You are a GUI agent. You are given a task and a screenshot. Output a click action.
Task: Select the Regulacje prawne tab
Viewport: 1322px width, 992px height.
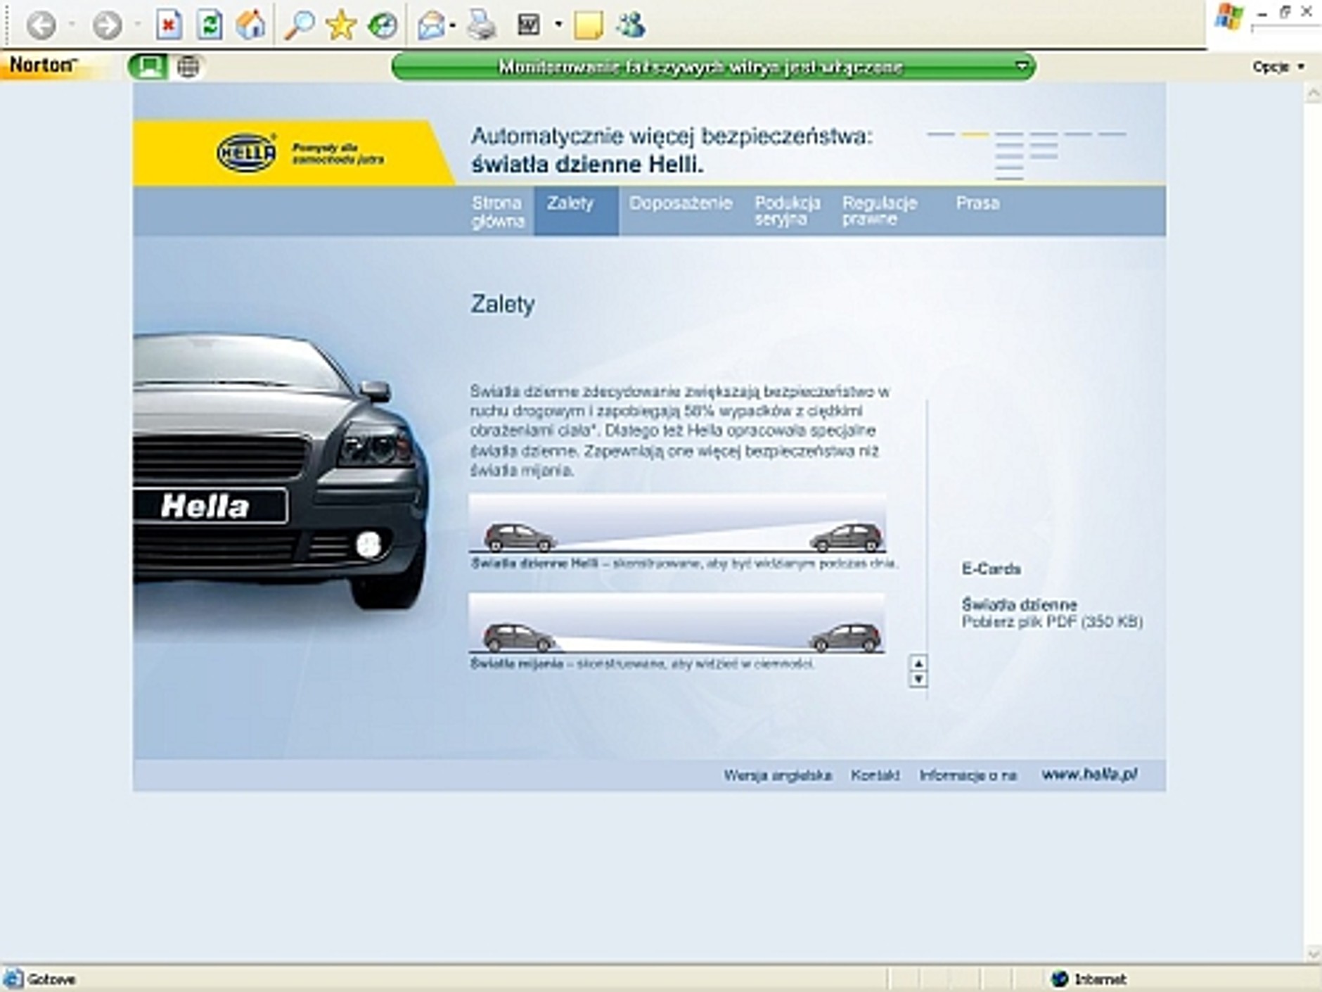pos(879,210)
